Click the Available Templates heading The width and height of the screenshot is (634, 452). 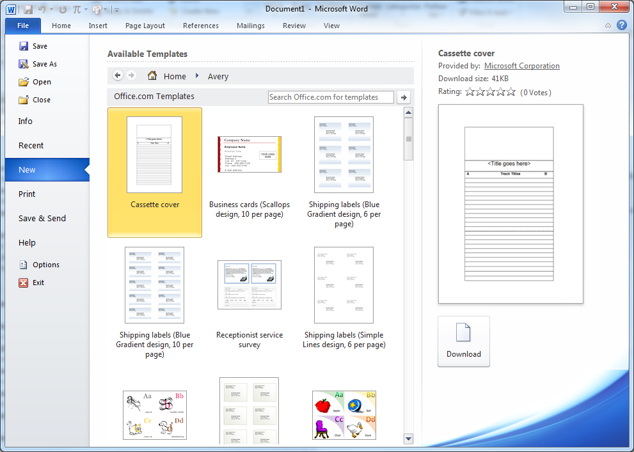pyautogui.click(x=148, y=54)
